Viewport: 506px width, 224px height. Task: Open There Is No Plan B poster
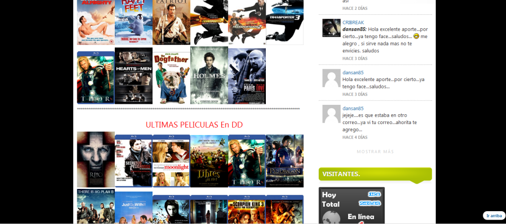coord(96,206)
